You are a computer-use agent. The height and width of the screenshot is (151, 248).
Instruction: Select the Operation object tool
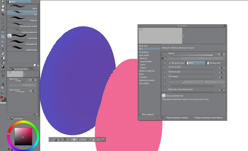click(x=3, y=10)
